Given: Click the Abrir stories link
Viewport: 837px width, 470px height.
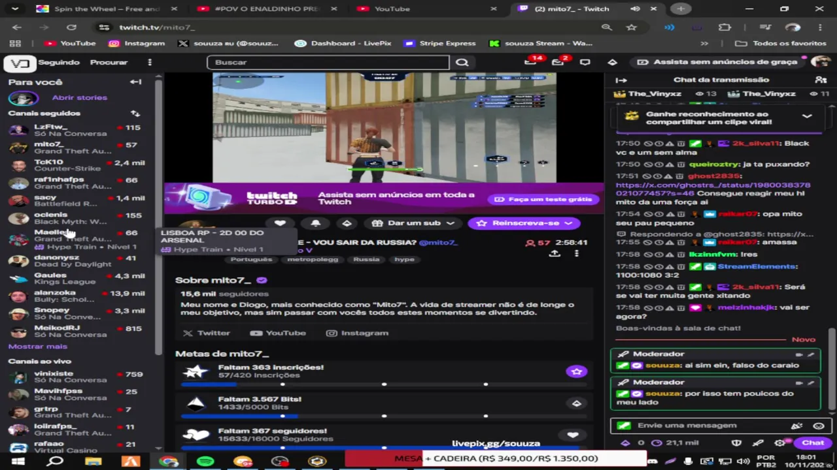Looking at the screenshot, I should [x=80, y=98].
